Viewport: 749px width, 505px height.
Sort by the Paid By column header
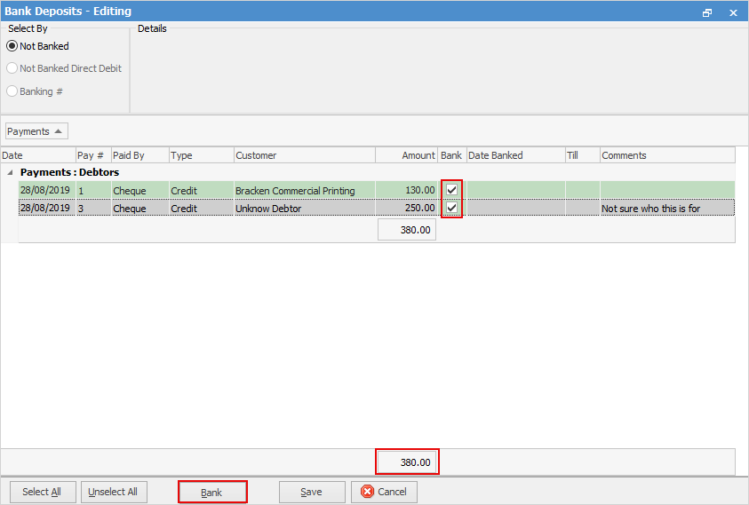(140, 155)
